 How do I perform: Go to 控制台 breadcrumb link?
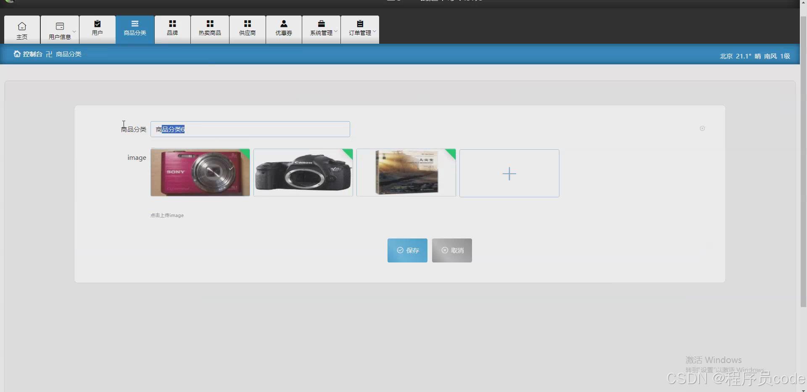32,54
